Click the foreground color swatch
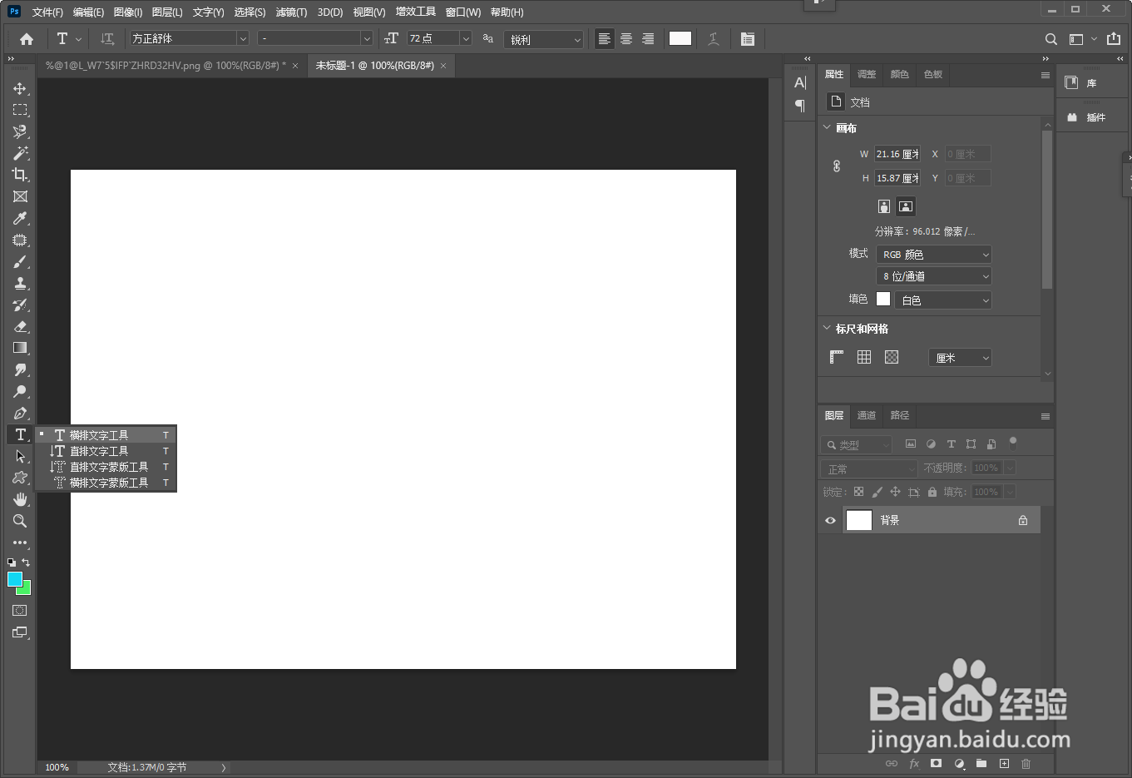 (x=17, y=578)
